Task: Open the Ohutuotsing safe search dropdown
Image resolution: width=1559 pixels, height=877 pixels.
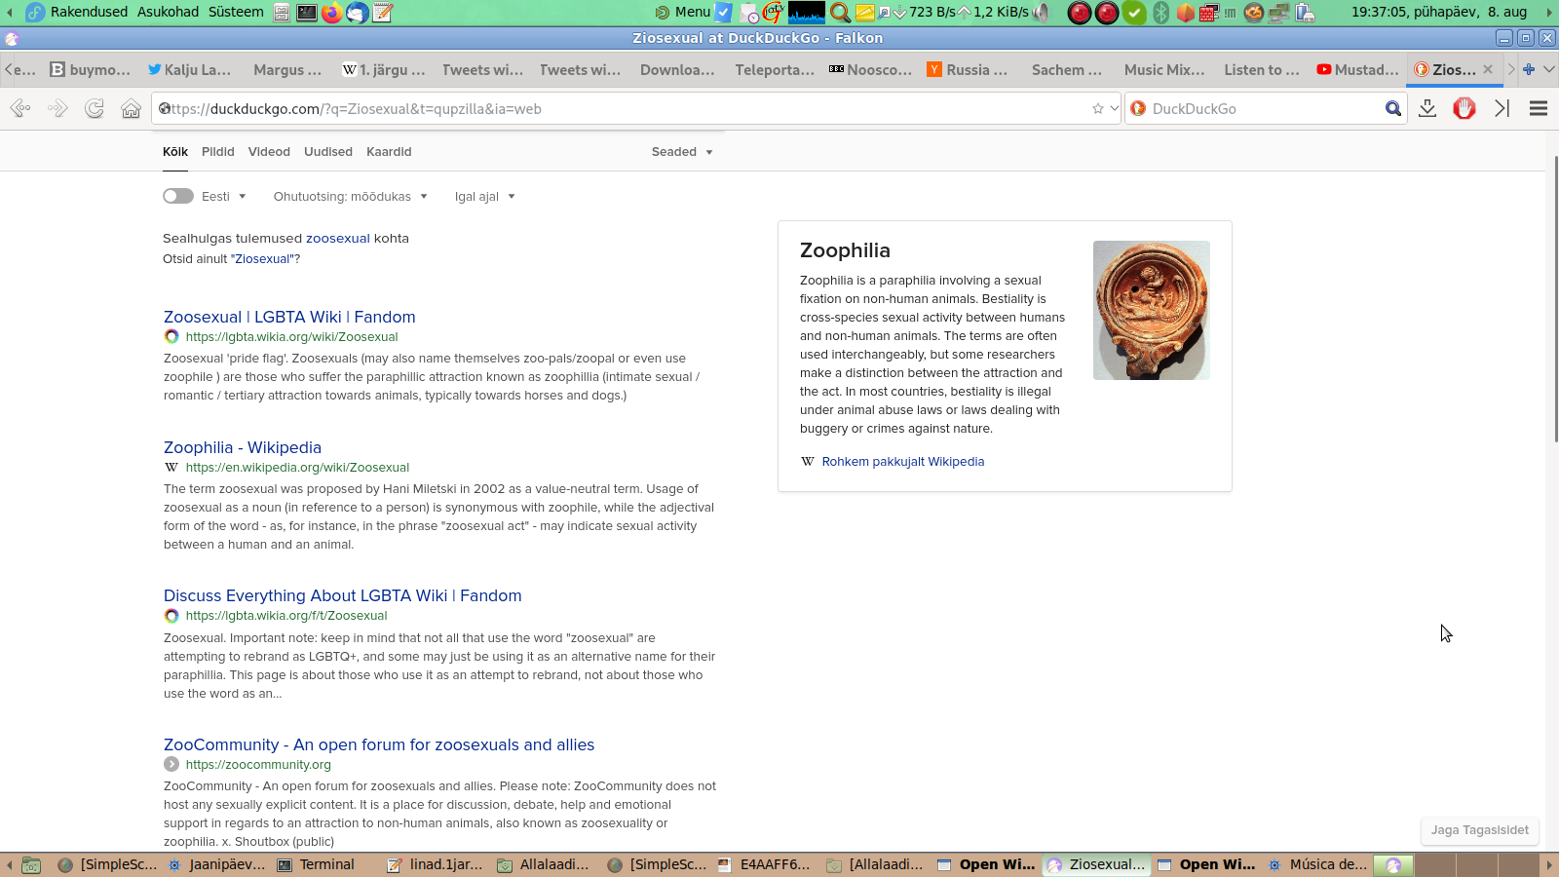Action: tap(351, 196)
